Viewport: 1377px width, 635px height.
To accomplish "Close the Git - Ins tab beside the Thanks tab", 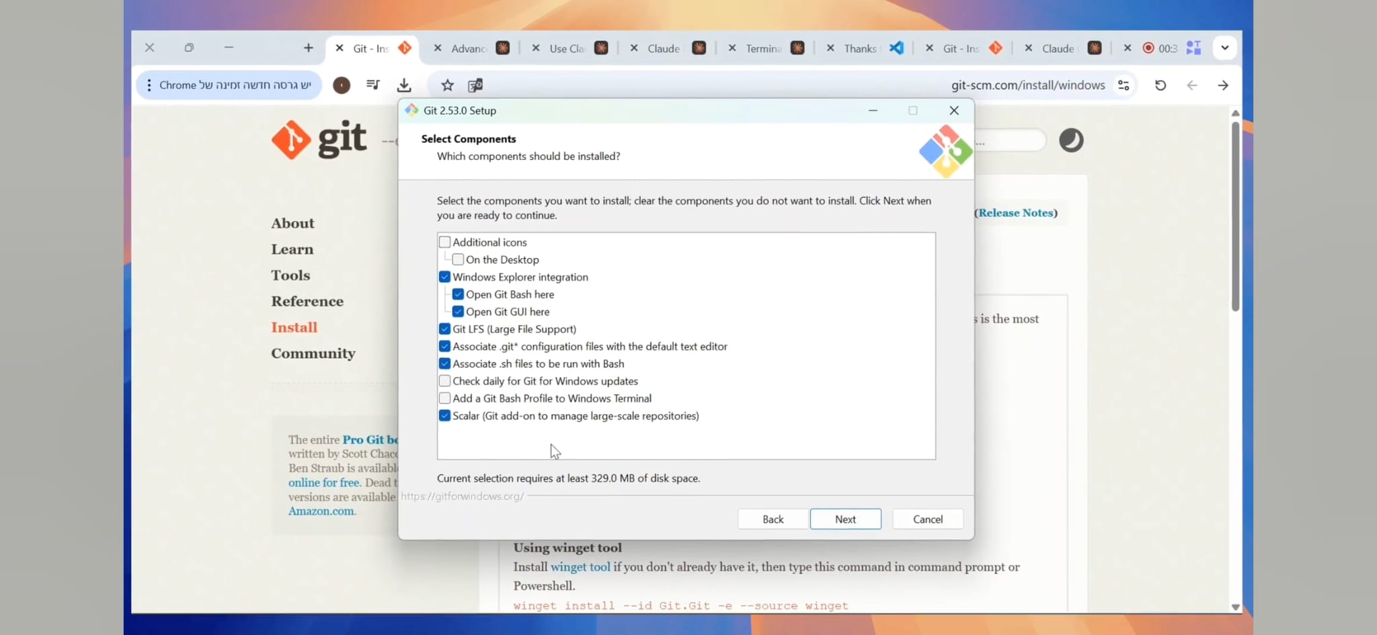I will click(x=929, y=48).
